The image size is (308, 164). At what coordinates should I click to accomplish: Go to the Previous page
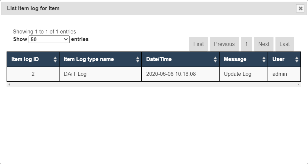point(224,44)
